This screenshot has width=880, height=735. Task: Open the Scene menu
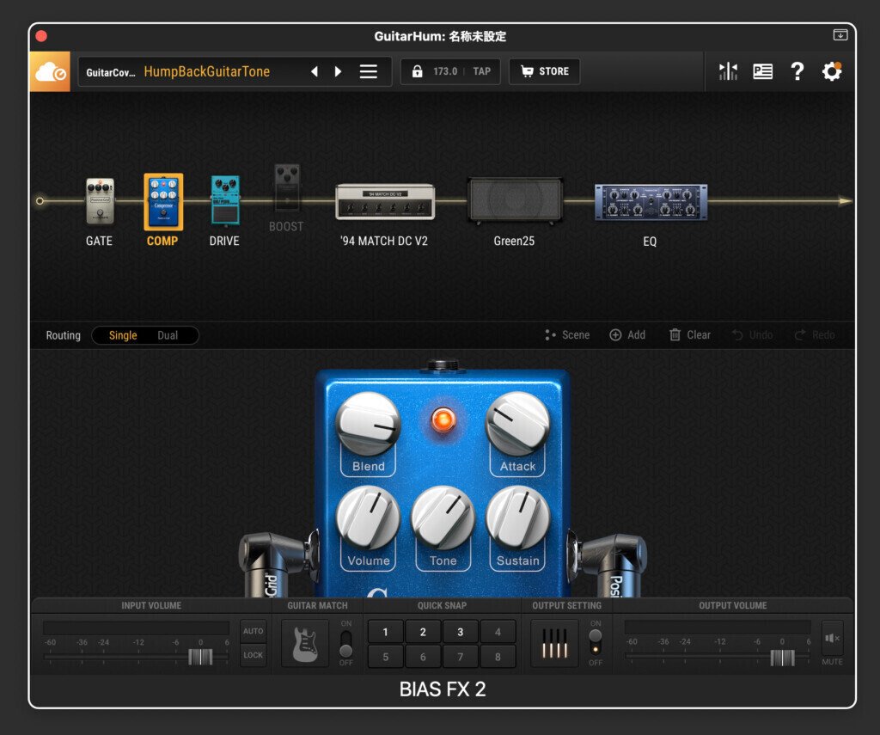[x=567, y=335]
